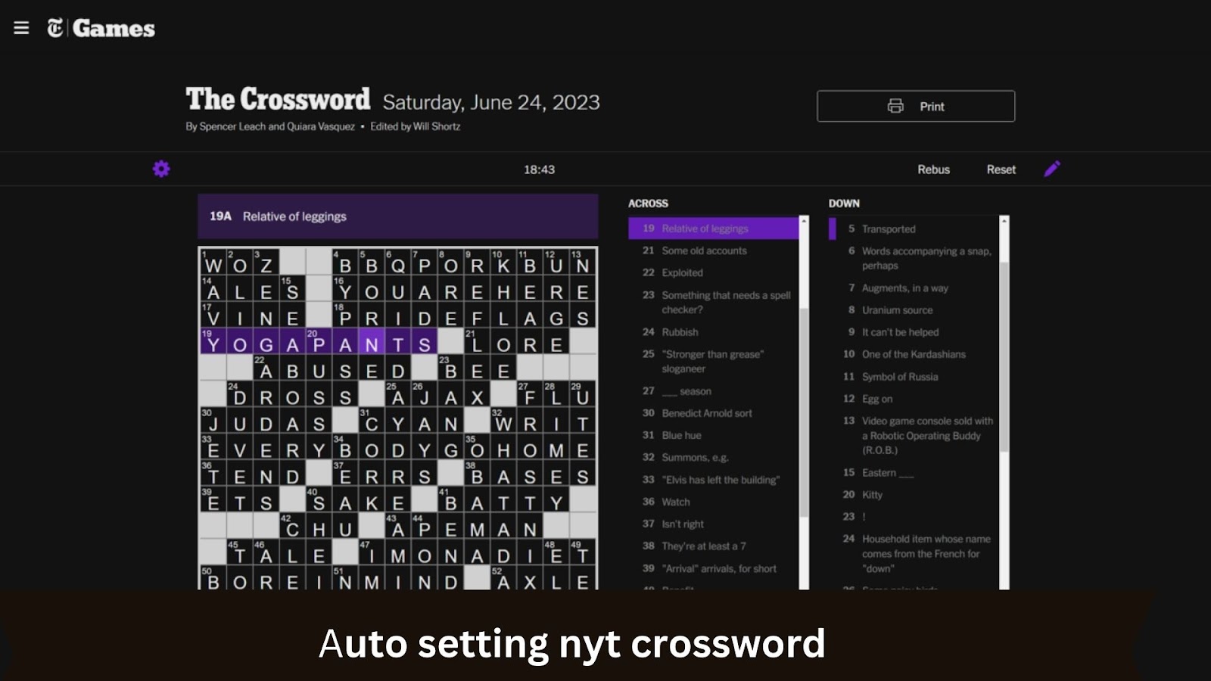Select grid cell 43 starting APEMAN
The image size is (1211, 681).
[x=398, y=526]
